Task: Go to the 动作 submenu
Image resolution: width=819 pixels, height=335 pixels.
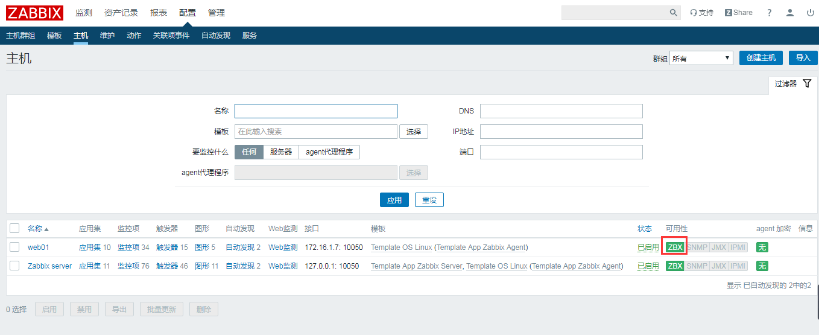Action: pyautogui.click(x=134, y=36)
